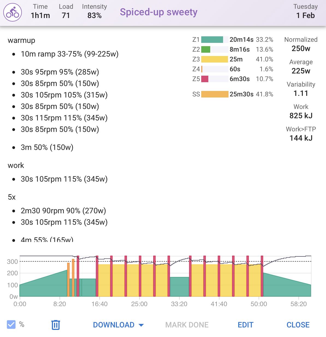Image resolution: width=326 pixels, height=337 pixels.
Task: Close the workout dialog
Action: [298, 325]
